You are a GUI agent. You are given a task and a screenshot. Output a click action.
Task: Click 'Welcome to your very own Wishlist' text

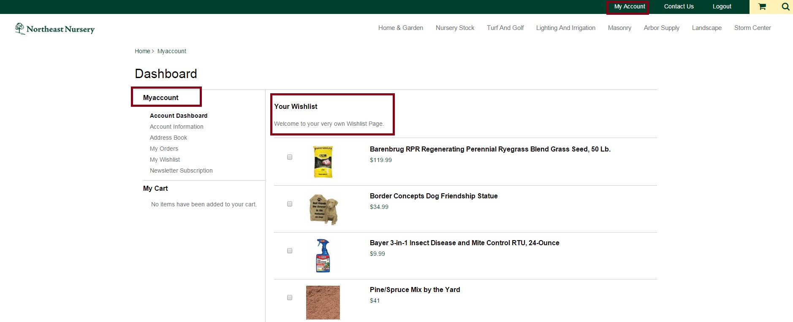click(329, 124)
